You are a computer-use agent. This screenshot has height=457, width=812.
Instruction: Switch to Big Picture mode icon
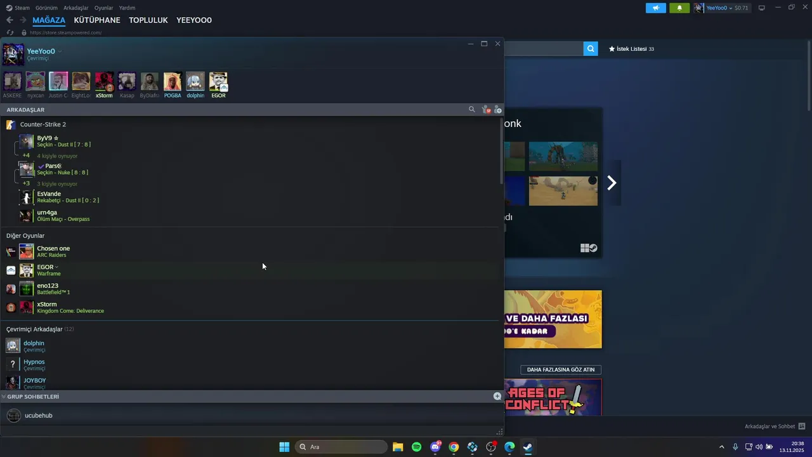[762, 8]
